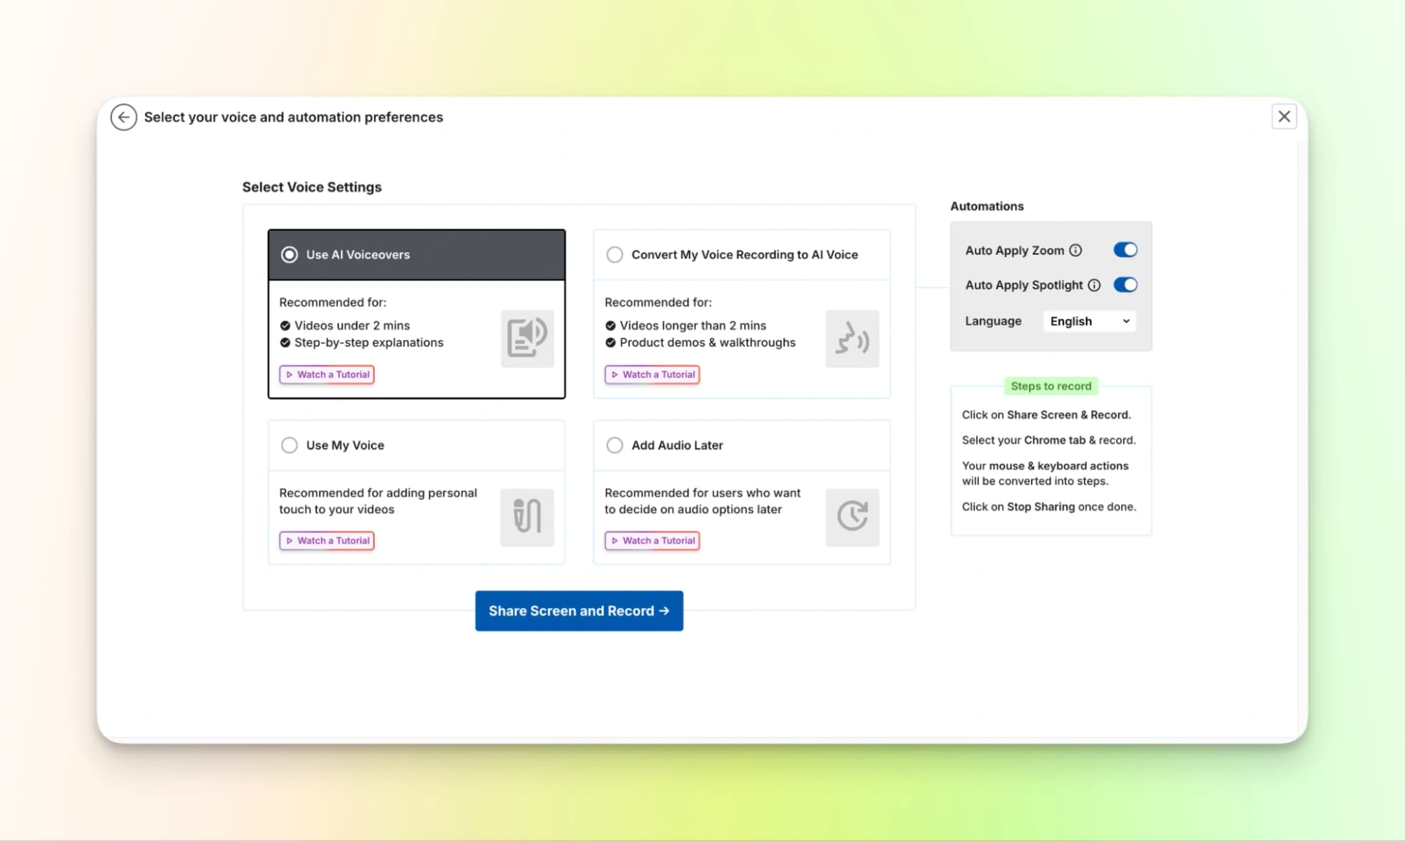1405x841 pixels.
Task: Click info icon beside Auto Apply Spotlight
Action: 1094,285
